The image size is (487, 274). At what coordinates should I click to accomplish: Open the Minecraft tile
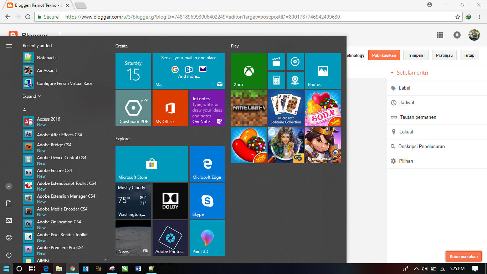[248, 108]
